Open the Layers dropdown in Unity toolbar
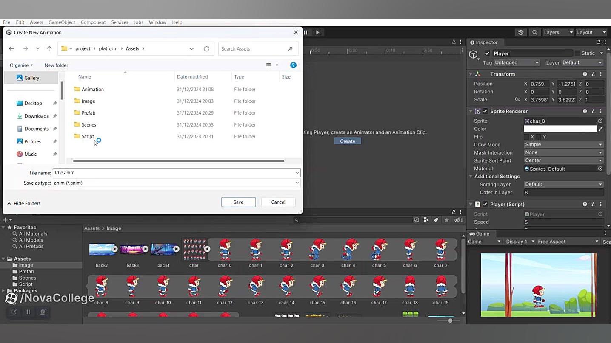 [x=558, y=32]
